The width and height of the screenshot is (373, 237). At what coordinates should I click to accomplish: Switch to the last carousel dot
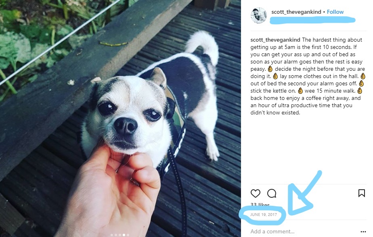128,235
